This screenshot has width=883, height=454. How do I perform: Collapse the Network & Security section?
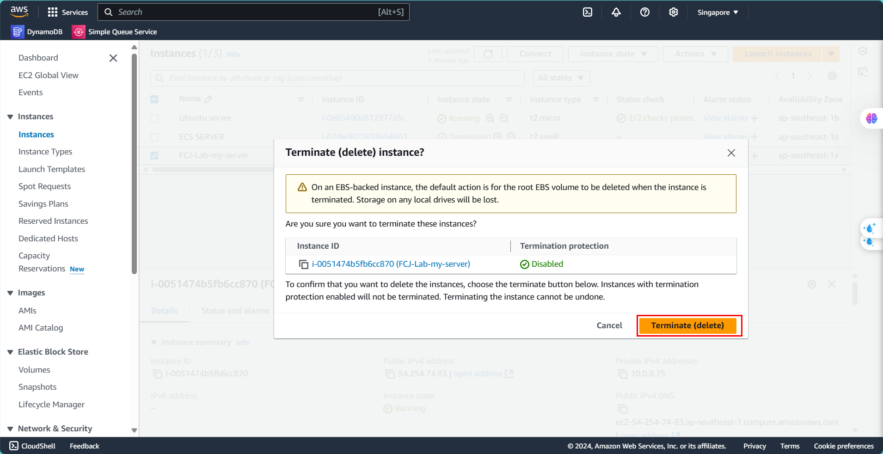click(x=10, y=429)
